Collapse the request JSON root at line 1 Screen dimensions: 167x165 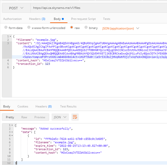[10, 36]
